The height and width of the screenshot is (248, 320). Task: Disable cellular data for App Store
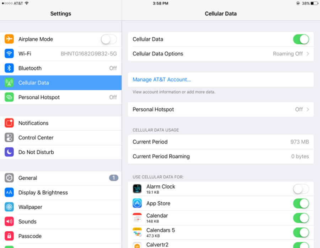(x=301, y=203)
